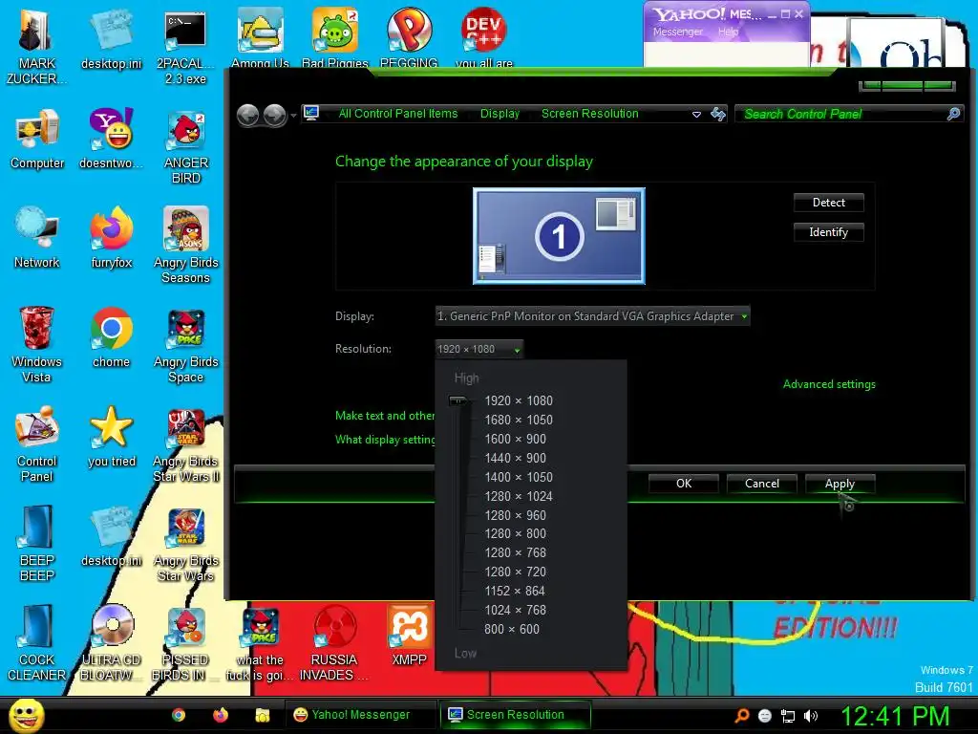Open the ULTRA CD BLOATW... disc icon
Image resolution: width=978 pixels, height=734 pixels.
[x=111, y=643]
